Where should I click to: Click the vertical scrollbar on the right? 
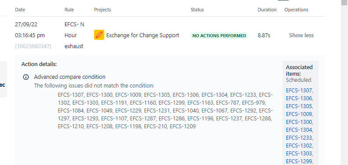coord(344,82)
